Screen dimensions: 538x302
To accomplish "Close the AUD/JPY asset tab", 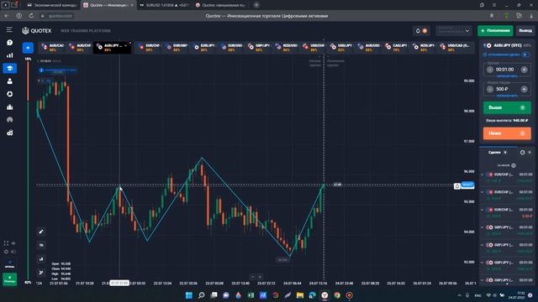I will point(130,43).
